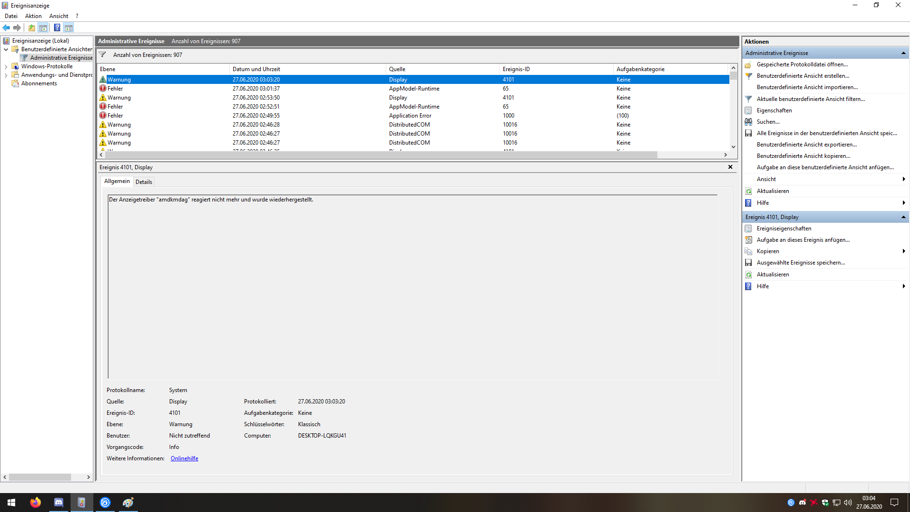Viewport: 910px width, 512px height.
Task: Click filter icon for Aktuelle benutzerdefinierte Ansicht filtern
Action: (x=748, y=99)
